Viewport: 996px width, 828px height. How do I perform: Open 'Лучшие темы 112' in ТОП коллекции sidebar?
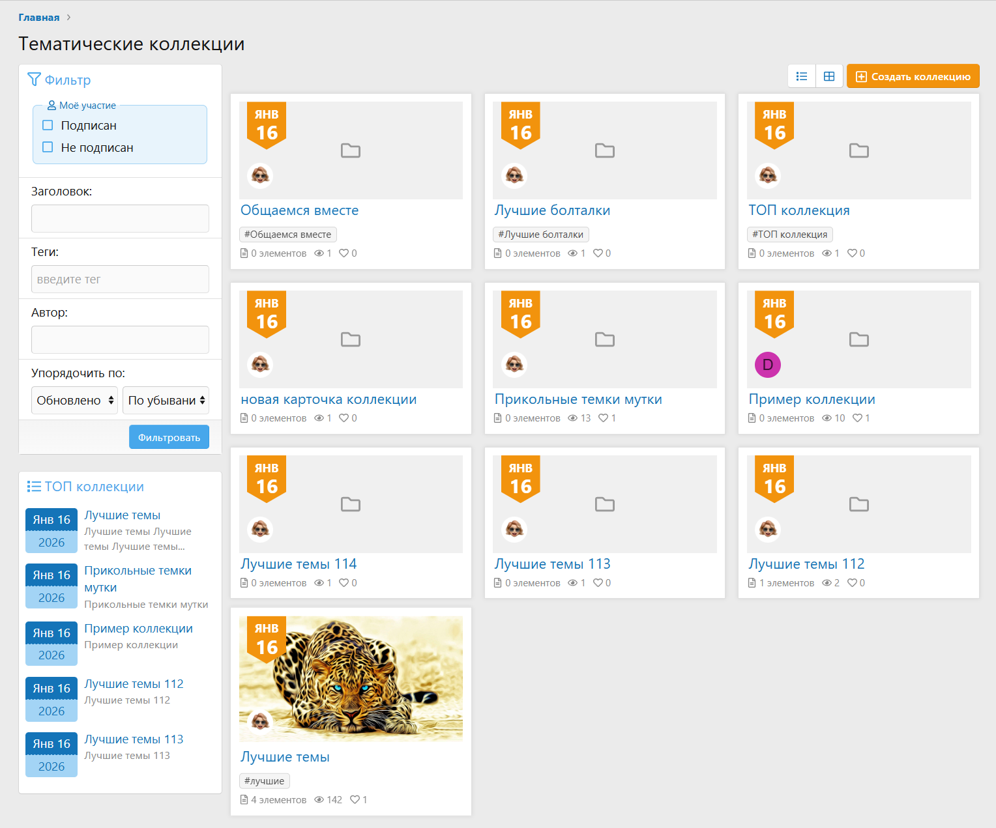point(134,684)
